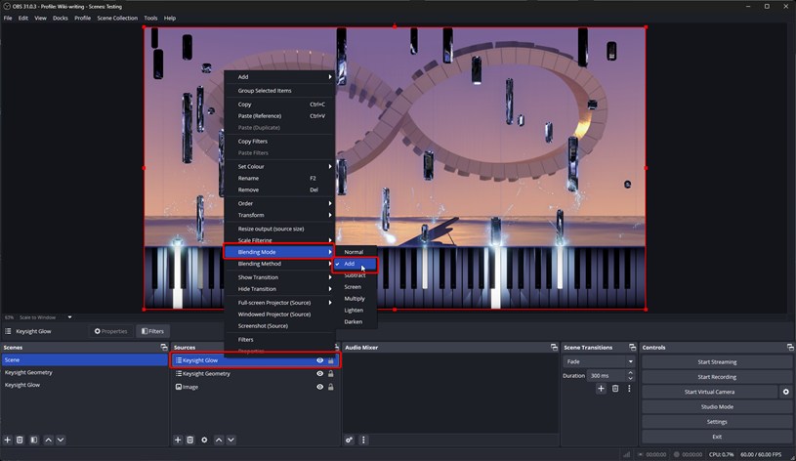Choose Screen blending mode
This screenshot has width=796, height=461.
click(x=355, y=287)
